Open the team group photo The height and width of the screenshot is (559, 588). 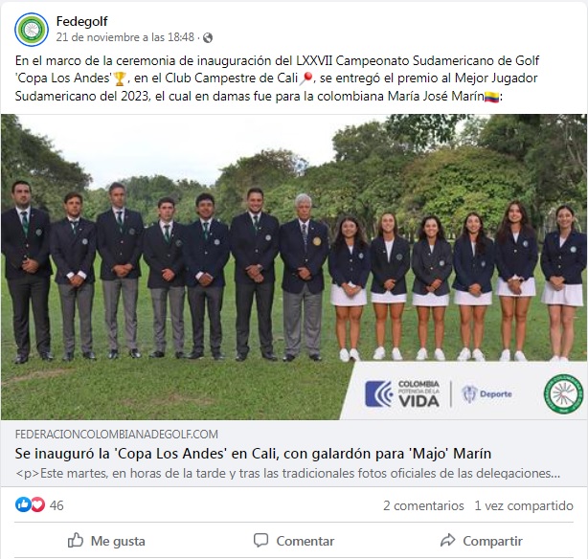pos(294,266)
